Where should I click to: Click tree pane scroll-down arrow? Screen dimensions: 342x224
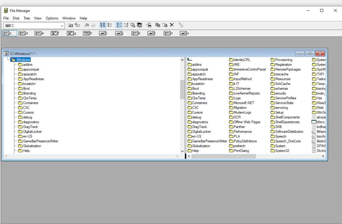[182, 151]
